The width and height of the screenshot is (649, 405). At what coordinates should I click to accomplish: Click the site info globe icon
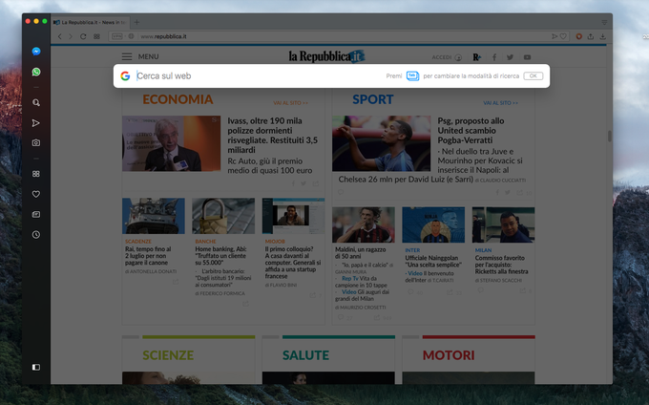(131, 36)
